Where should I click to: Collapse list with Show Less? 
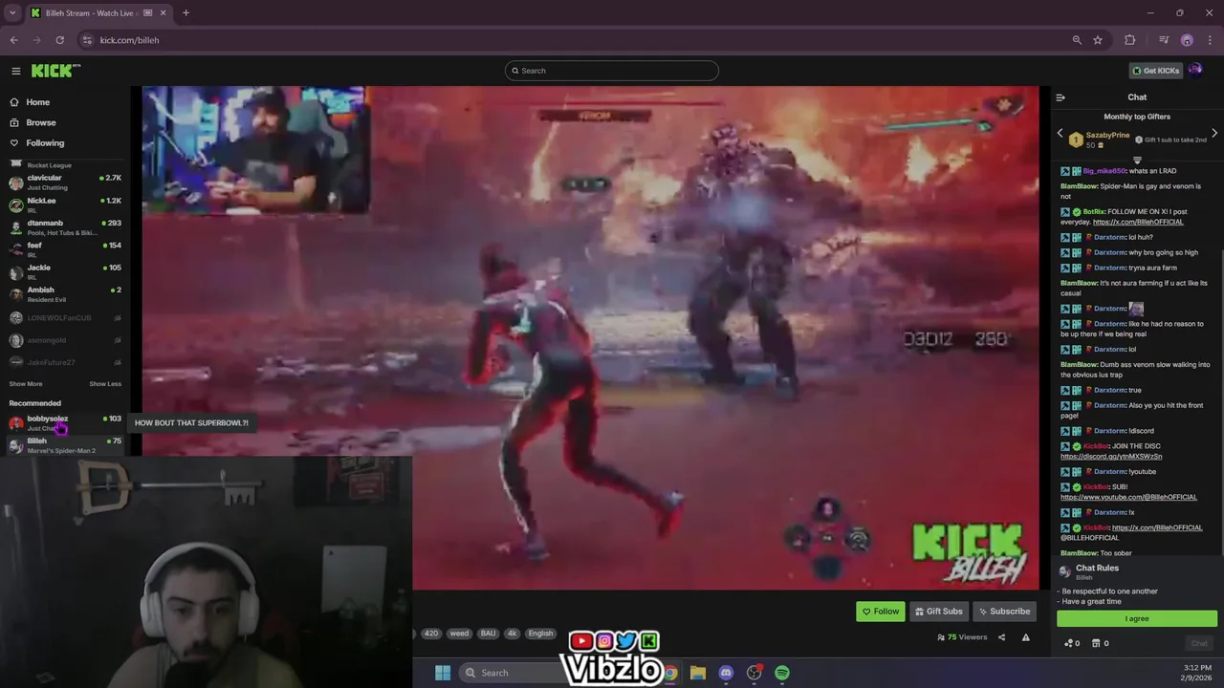pos(105,384)
